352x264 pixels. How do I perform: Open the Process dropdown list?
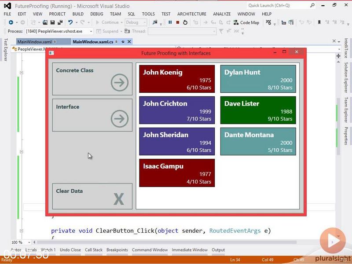[x=91, y=31]
